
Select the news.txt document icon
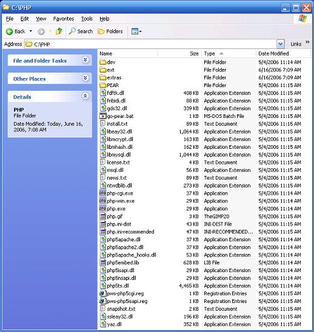click(103, 178)
